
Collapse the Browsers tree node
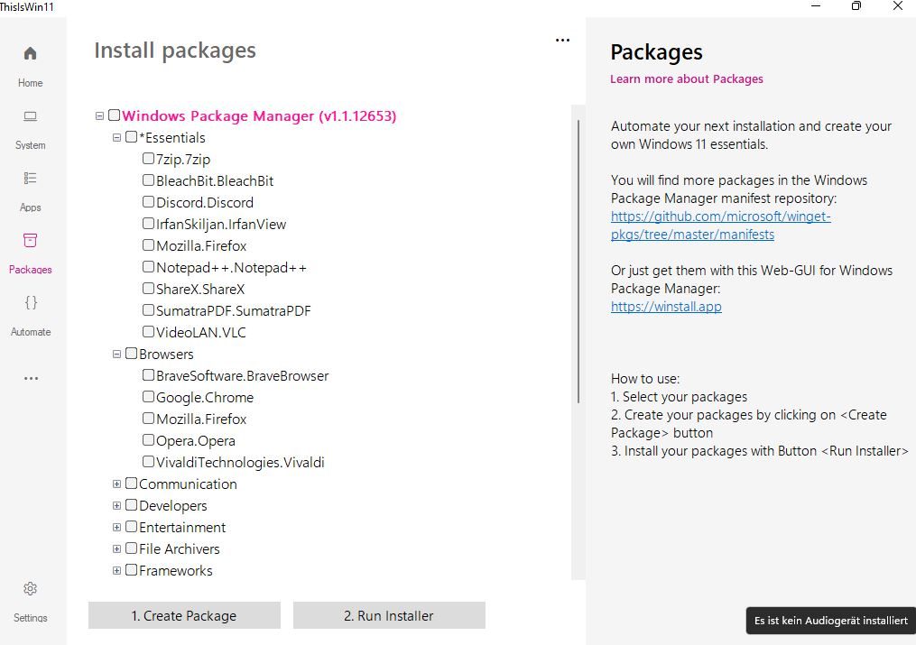[x=116, y=355]
